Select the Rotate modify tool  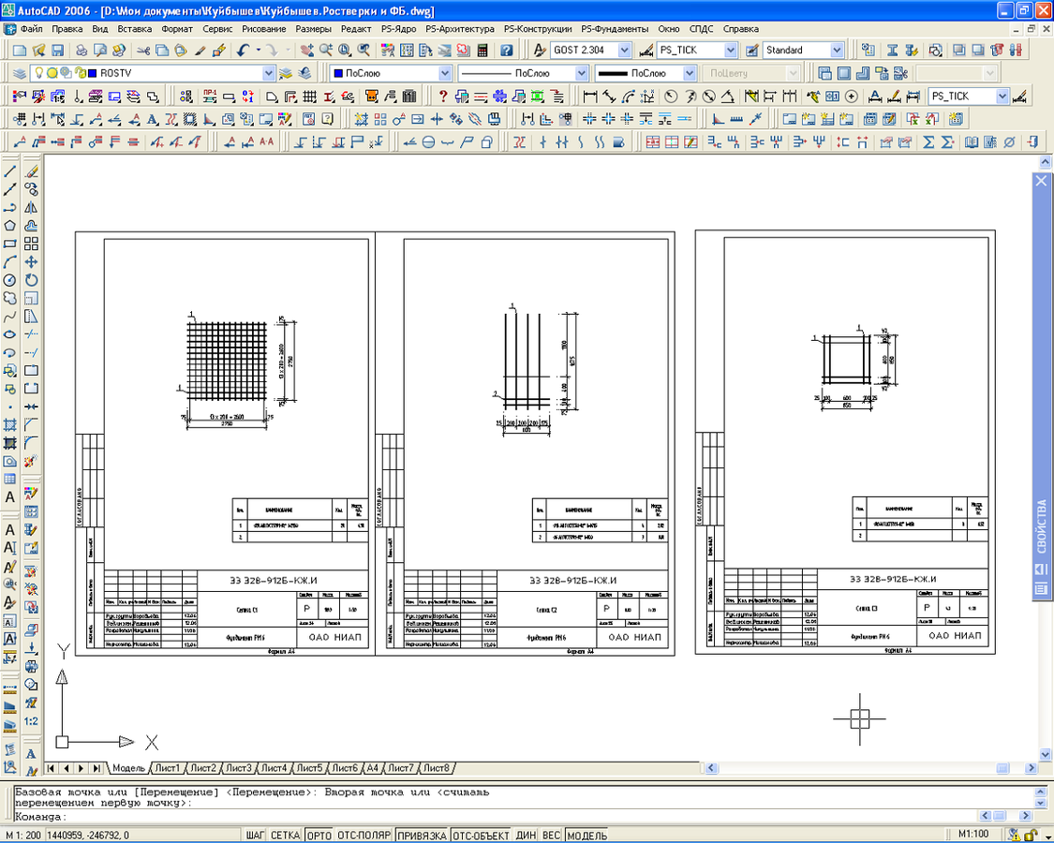31,280
